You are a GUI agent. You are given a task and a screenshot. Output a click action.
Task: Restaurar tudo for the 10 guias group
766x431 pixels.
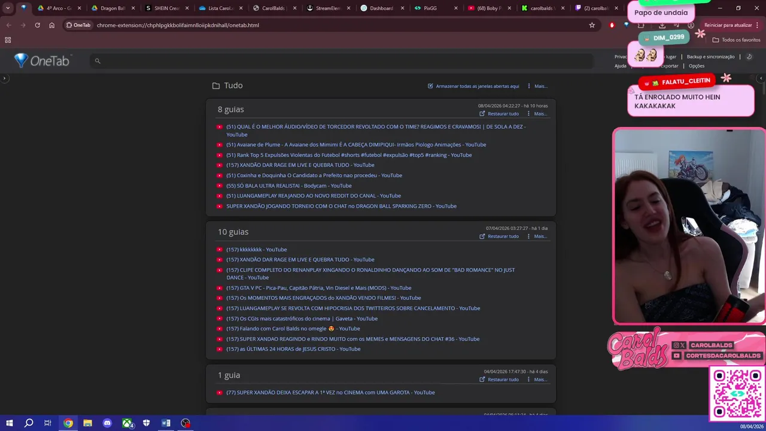(499, 236)
